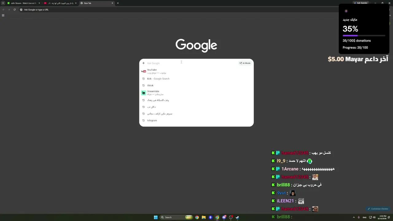The image size is (393, 221).
Task: Open the Windows Start menu
Action: (156, 217)
